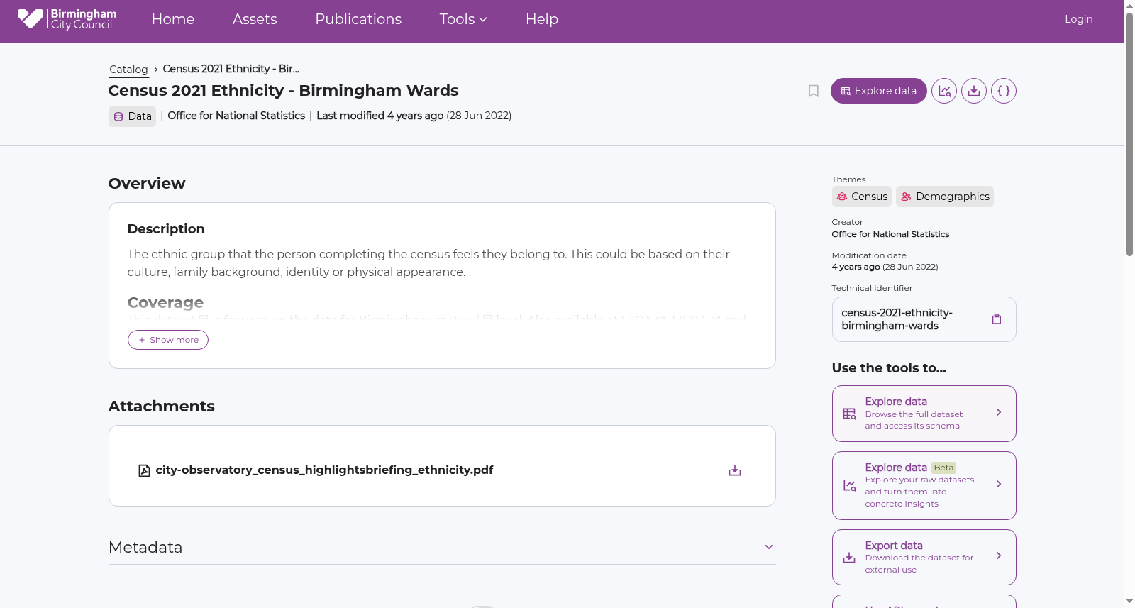Screen dimensions: 1135x608
Task: Open the Export data tool card
Action: coord(924,557)
